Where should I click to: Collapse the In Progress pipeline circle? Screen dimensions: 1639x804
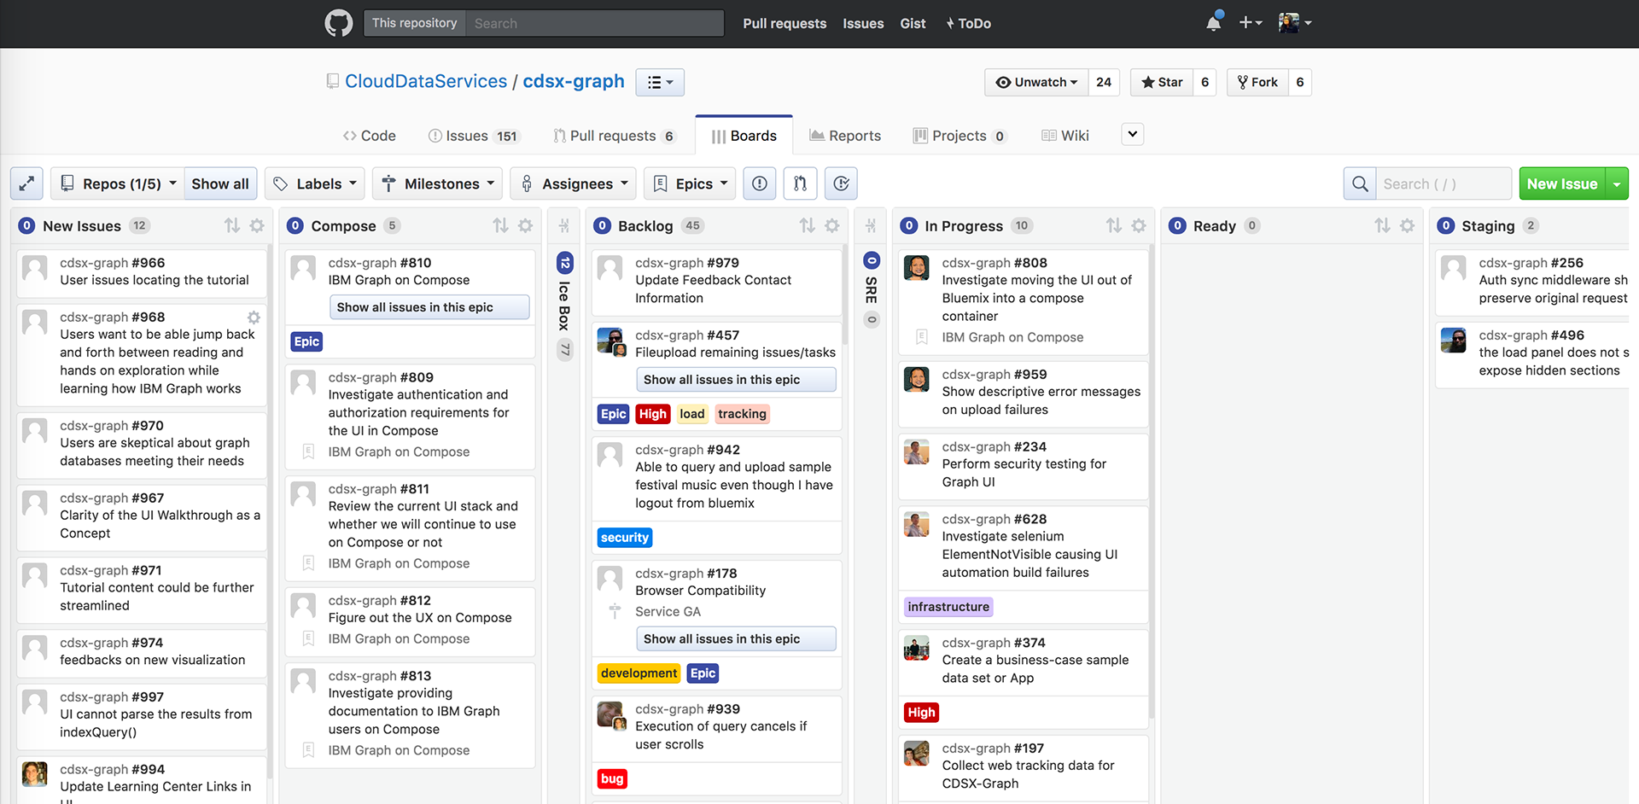point(909,225)
